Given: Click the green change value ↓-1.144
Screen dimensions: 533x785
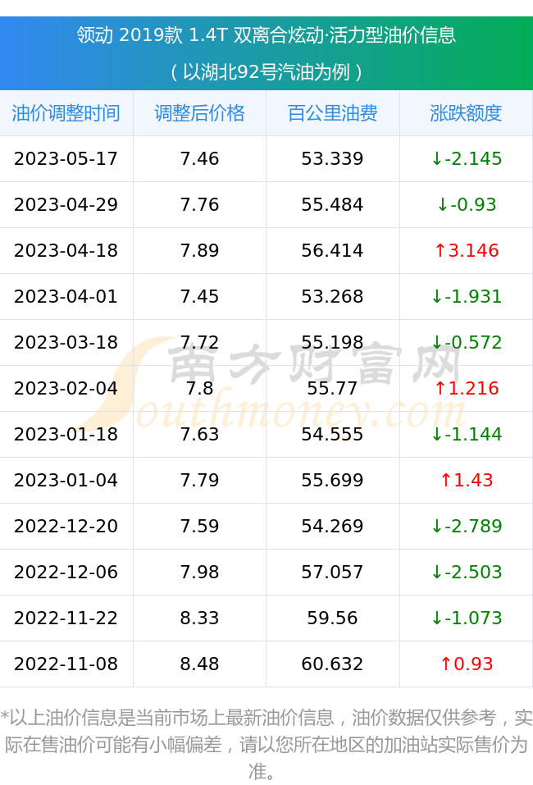Looking at the screenshot, I should [467, 434].
